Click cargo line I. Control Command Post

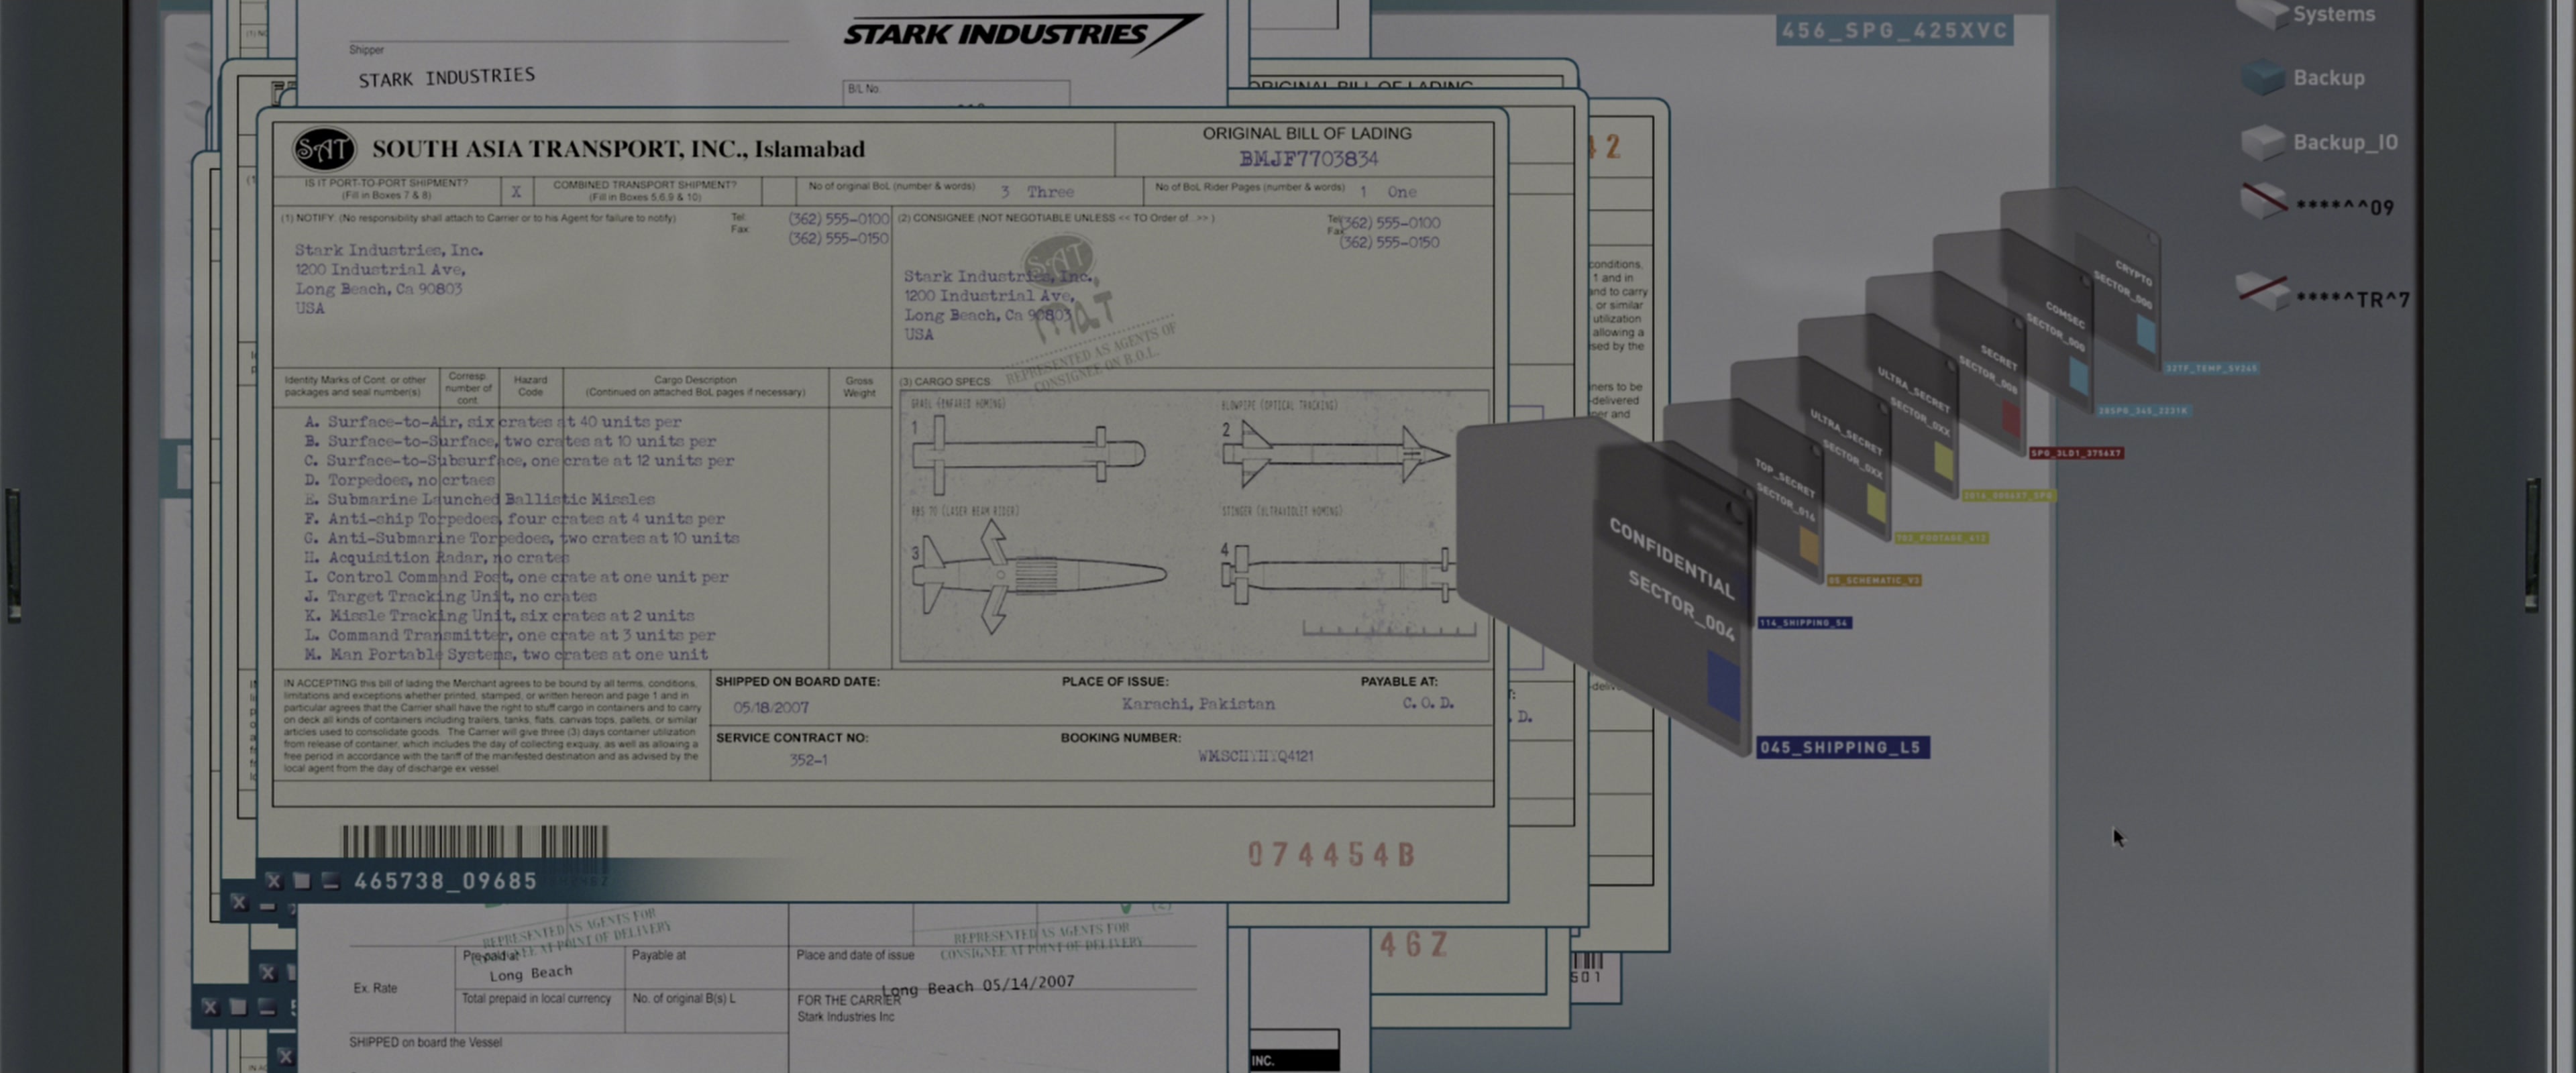517,577
